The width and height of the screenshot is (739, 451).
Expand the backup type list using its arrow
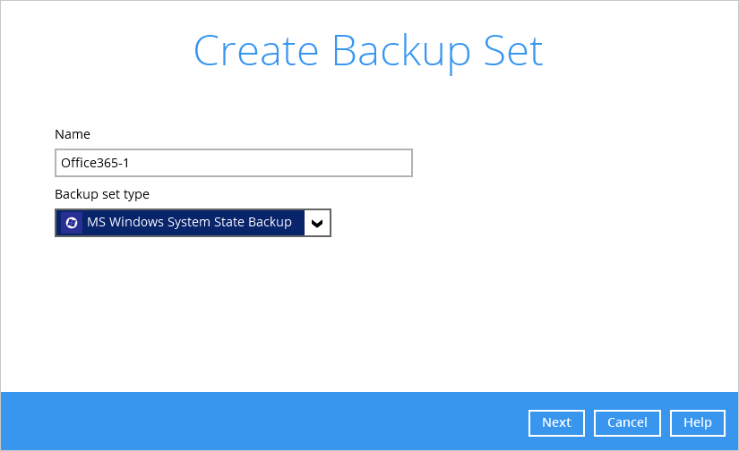(317, 223)
